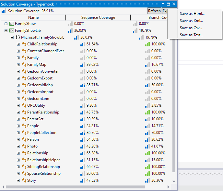Screen dimensions: 223x191
Task: Click the FamilyShow C# project icon
Action: tap(12, 24)
